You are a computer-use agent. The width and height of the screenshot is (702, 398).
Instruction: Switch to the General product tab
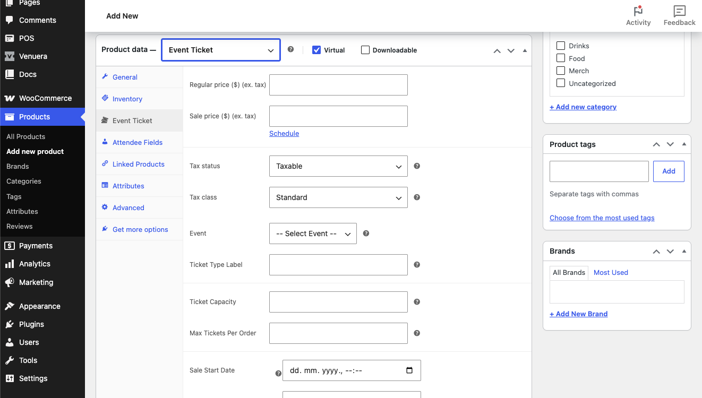click(139, 77)
